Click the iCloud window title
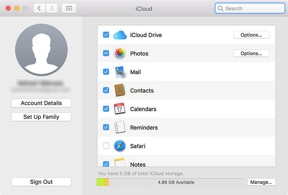This screenshot has height=195, width=288. click(144, 9)
